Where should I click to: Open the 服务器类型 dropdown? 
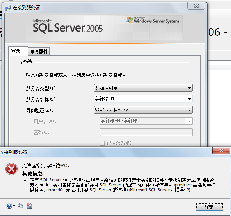(x=143, y=88)
